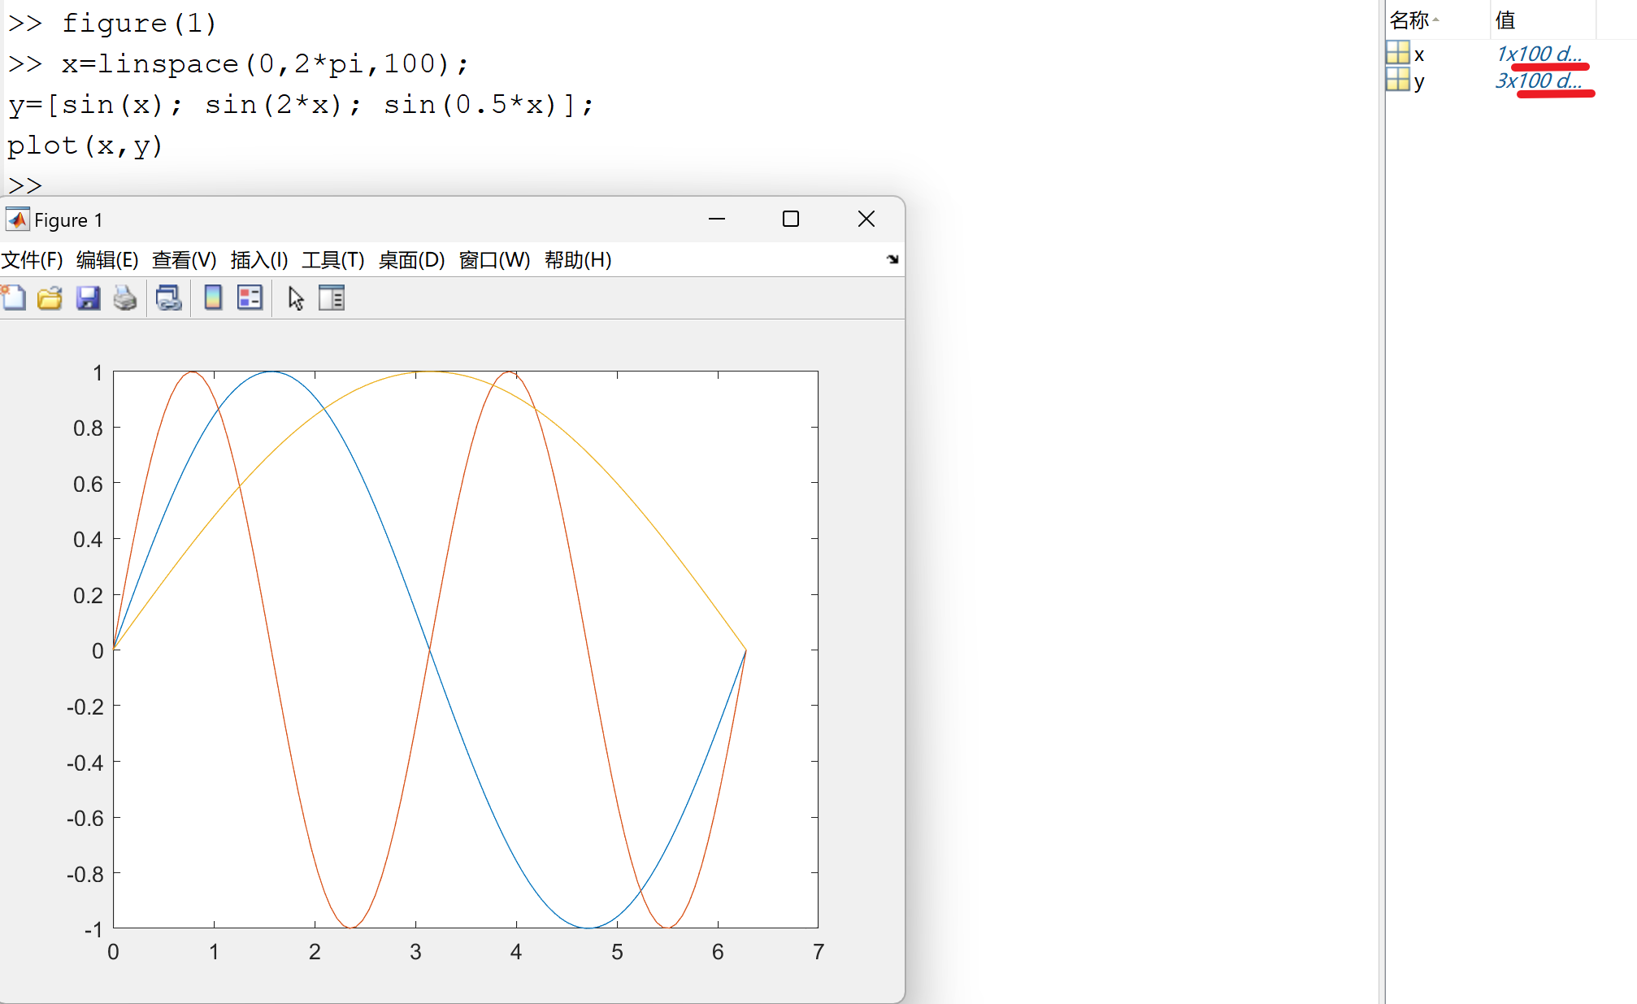Open the Property Inspector icon

pyautogui.click(x=332, y=298)
